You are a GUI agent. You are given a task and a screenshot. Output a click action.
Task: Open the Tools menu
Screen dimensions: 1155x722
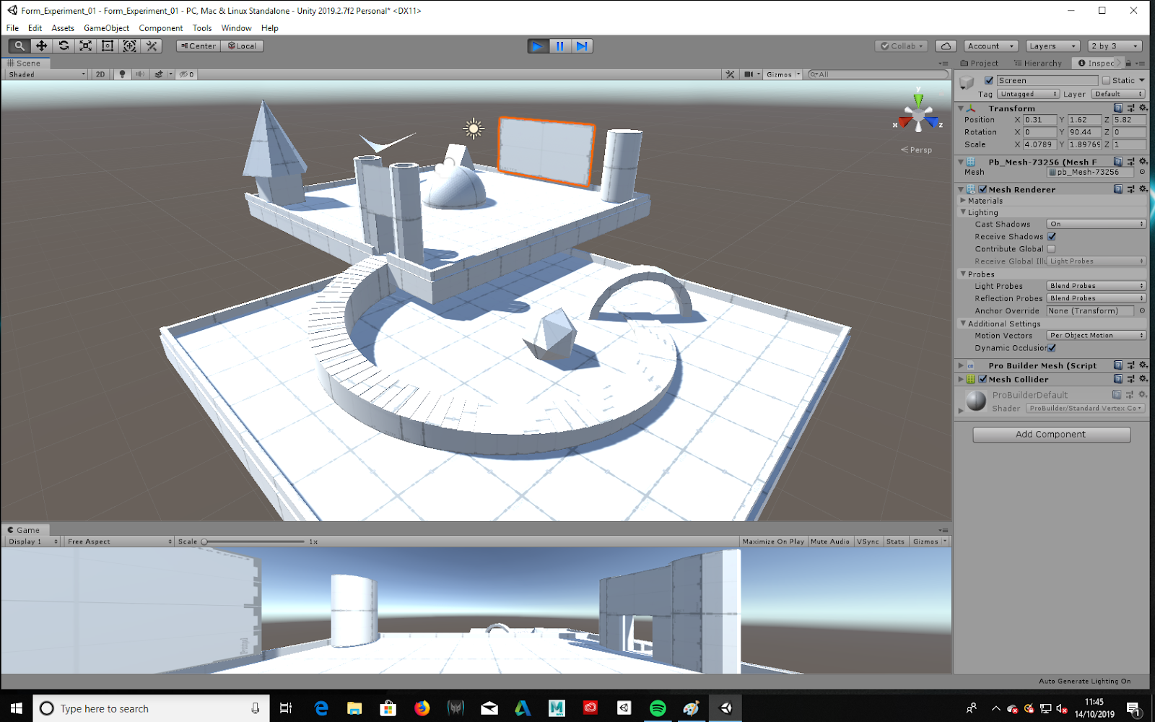202,28
